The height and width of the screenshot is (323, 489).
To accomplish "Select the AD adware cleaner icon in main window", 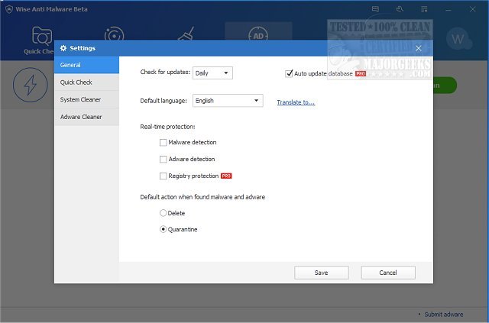I will (x=258, y=35).
